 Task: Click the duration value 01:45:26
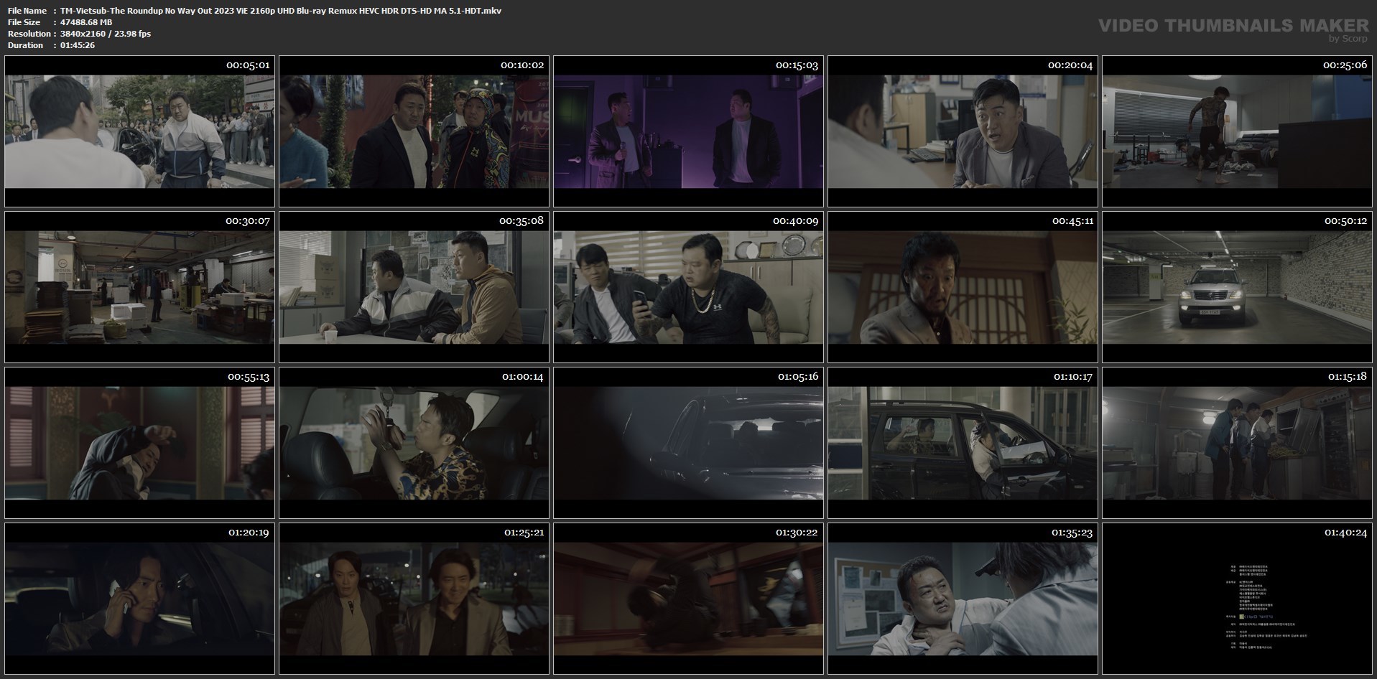[78, 45]
